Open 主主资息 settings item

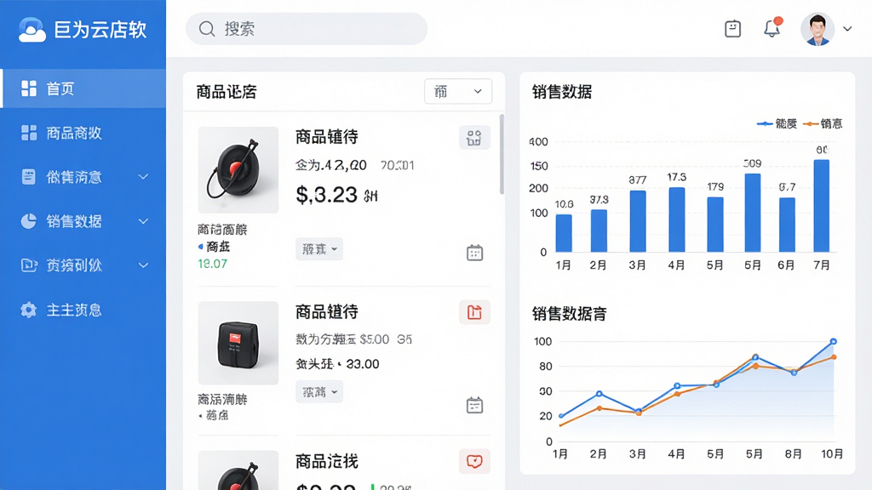click(x=83, y=310)
